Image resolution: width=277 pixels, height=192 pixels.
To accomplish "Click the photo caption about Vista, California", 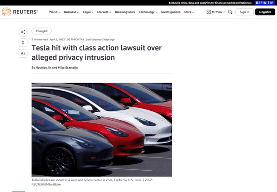I will [92, 180].
